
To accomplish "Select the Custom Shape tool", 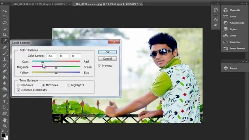I will coord(5,114).
